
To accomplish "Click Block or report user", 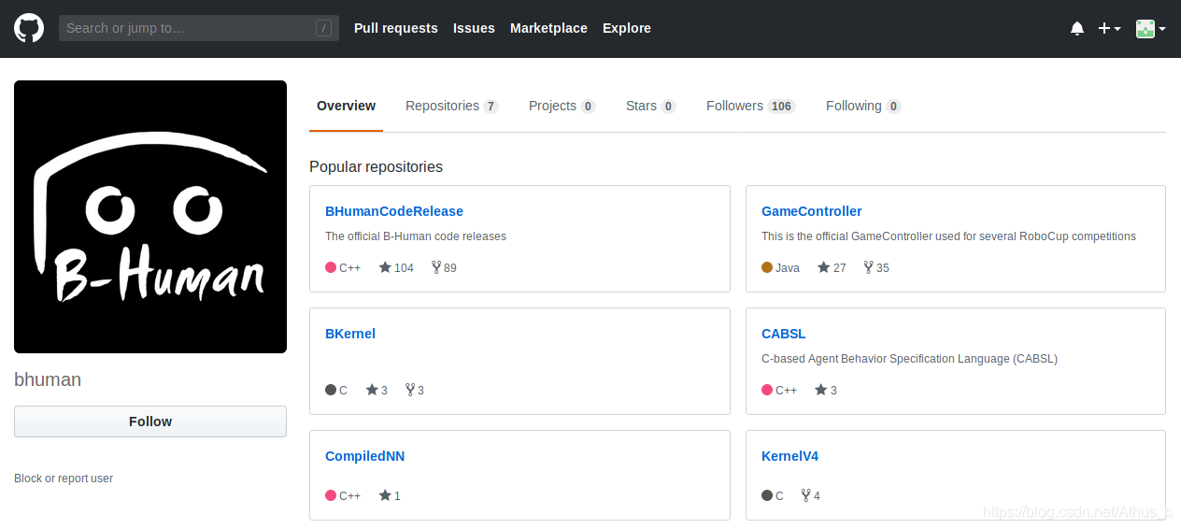I will [x=64, y=479].
